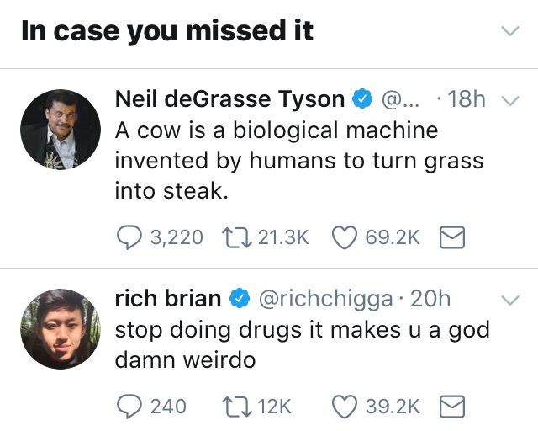View rich brian's profile picture
This screenshot has height=431, width=538.
tap(60, 329)
